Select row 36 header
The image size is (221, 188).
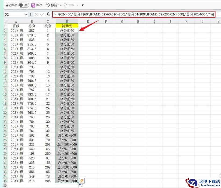pyautogui.click(x=6, y=186)
